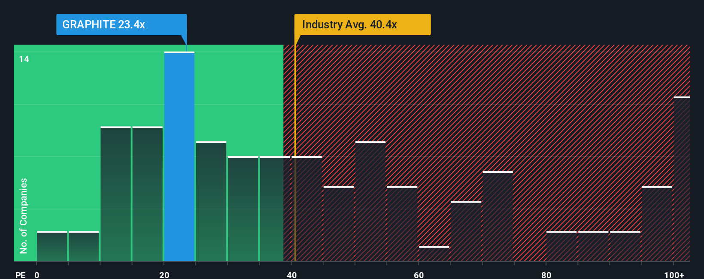Click the 'No. of Companies' axis title
Viewport: 704px width, 279px height.
24,216
